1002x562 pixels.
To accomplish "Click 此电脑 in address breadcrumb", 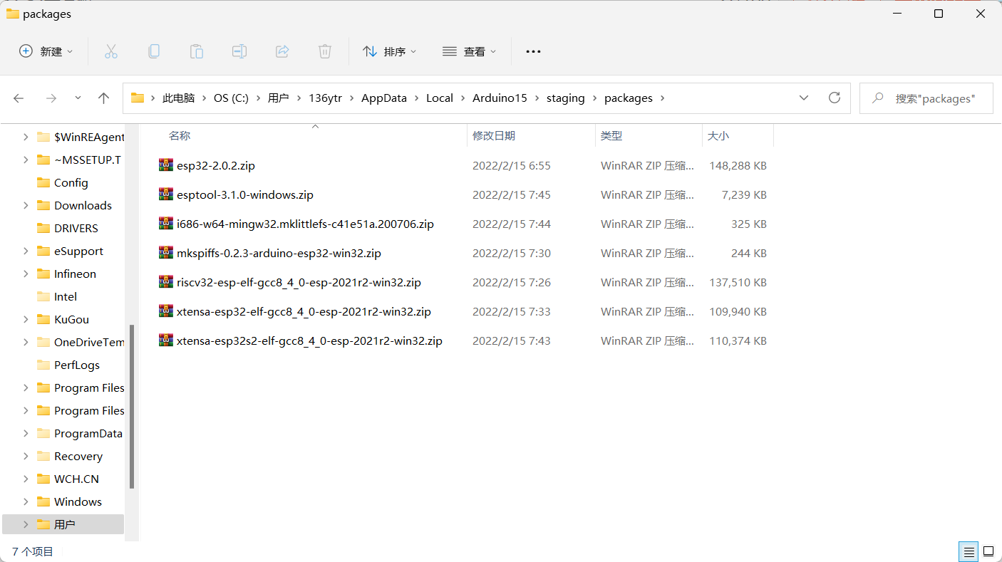I will pos(178,98).
